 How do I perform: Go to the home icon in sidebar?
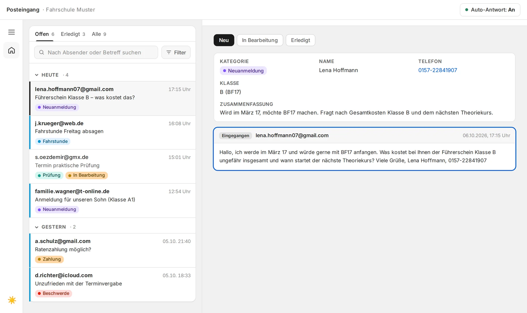click(x=12, y=50)
